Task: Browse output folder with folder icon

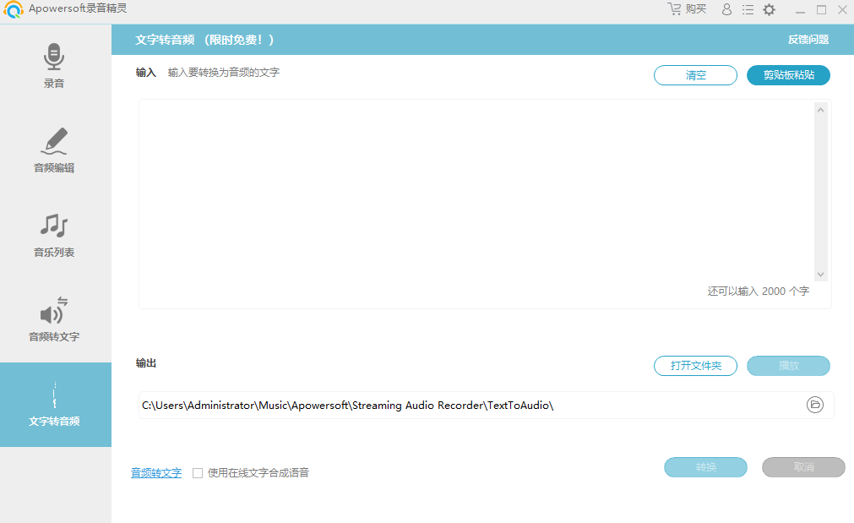Action: point(814,405)
